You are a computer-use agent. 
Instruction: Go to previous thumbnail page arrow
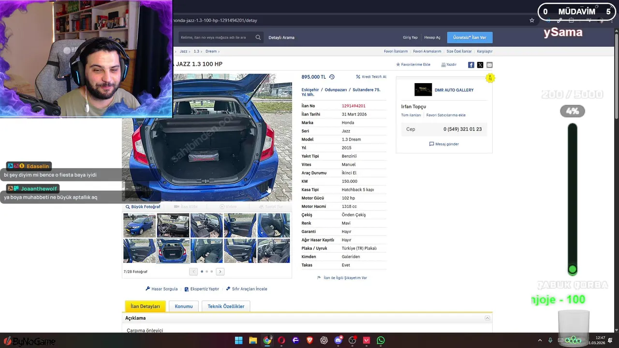193,272
